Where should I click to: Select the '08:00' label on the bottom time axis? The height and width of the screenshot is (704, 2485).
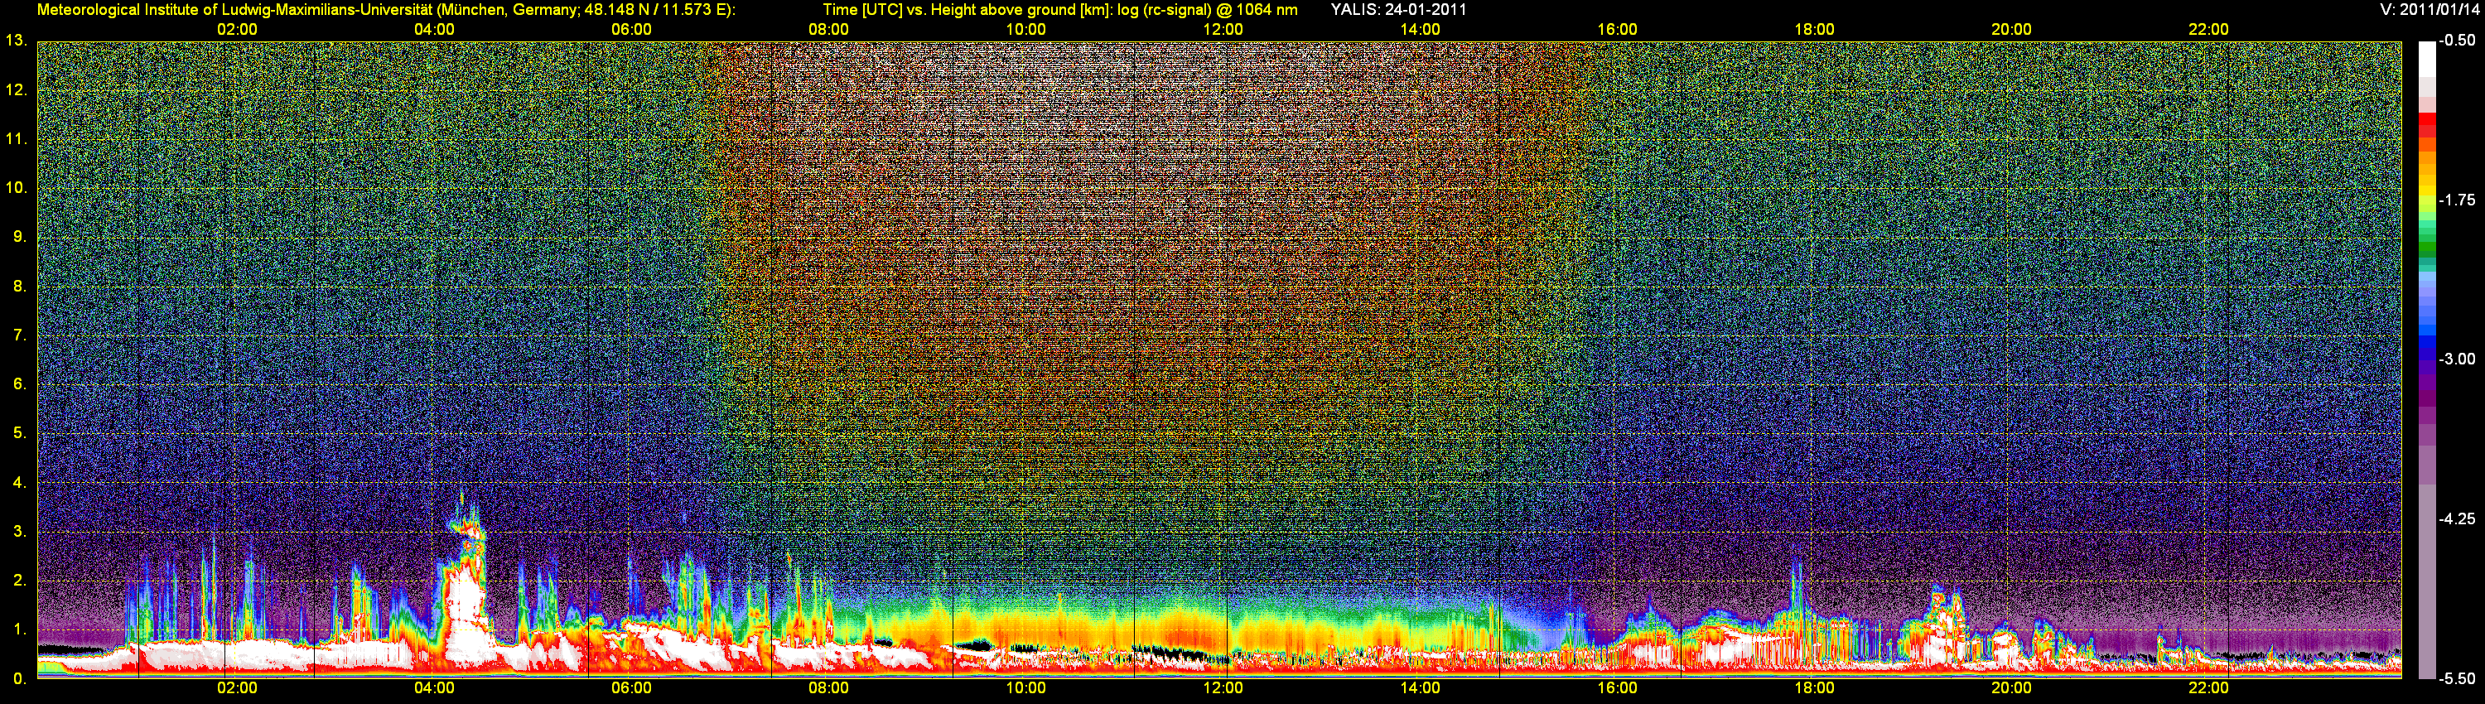point(828,687)
